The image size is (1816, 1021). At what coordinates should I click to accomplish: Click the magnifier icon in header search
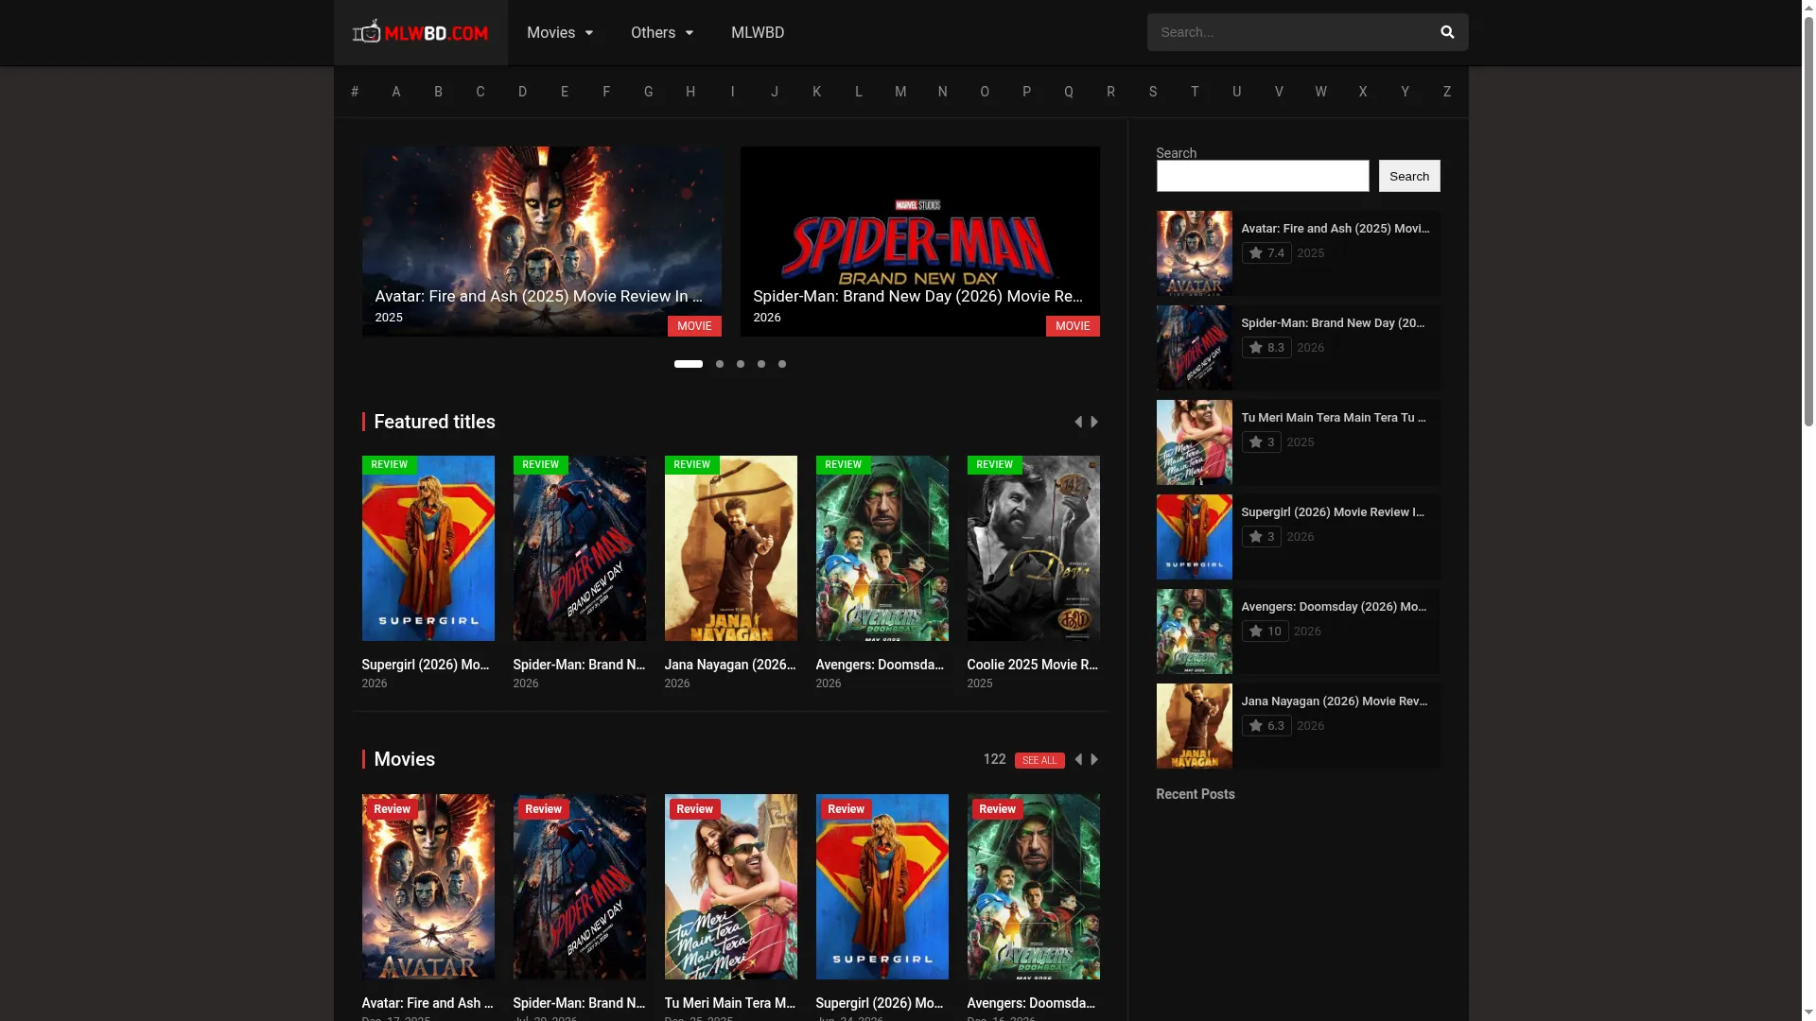pos(1447,32)
